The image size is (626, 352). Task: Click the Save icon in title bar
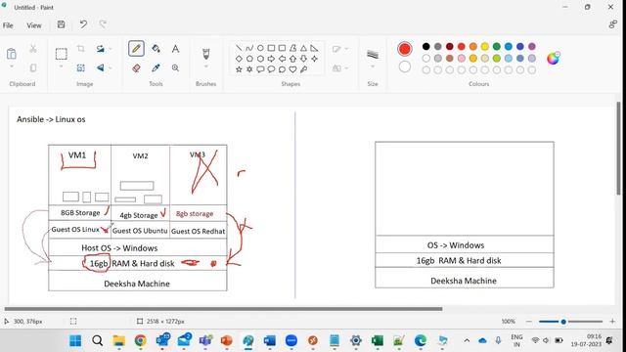click(61, 24)
